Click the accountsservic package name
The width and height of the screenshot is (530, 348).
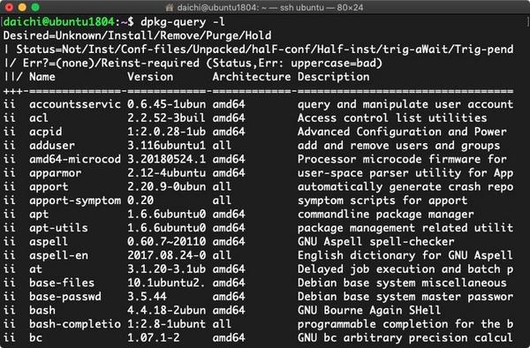pos(75,104)
